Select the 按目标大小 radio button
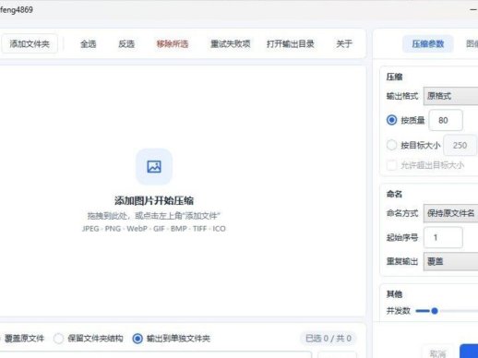The image size is (478, 358). (391, 145)
